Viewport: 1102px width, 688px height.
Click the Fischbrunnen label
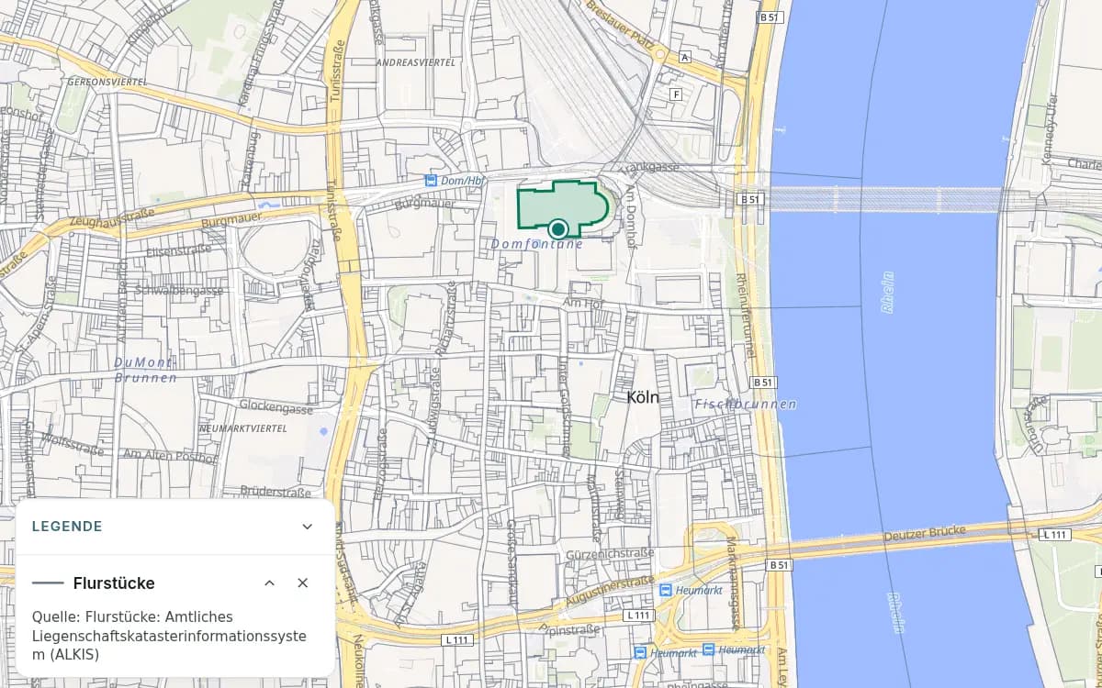pos(746,404)
